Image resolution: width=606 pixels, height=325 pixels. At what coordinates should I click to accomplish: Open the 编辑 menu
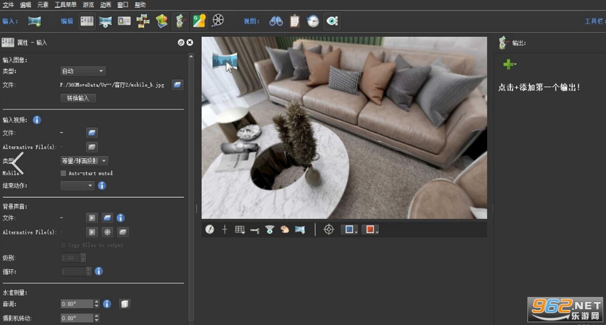click(x=25, y=4)
